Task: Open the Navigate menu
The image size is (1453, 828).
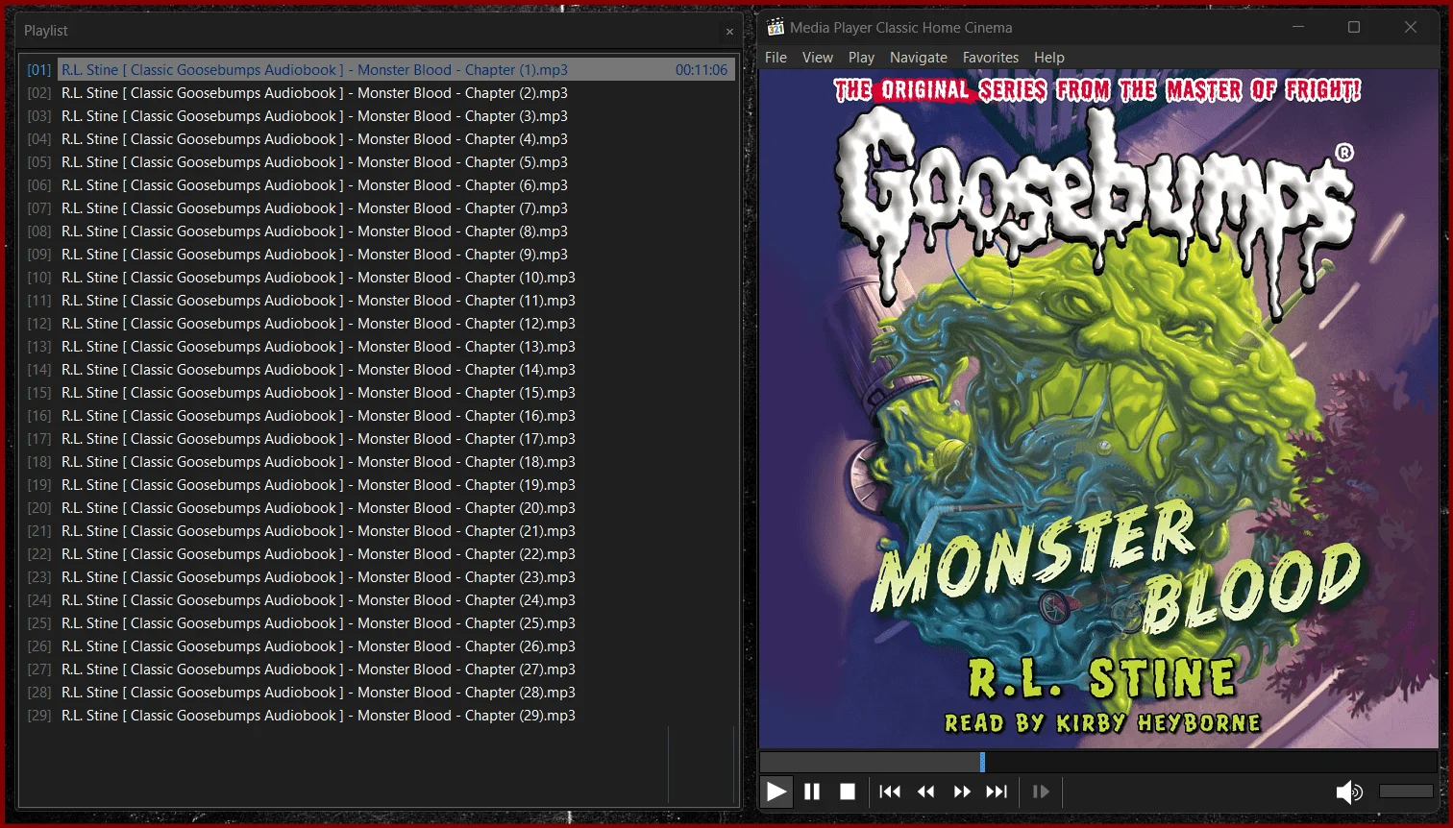Action: pos(919,58)
